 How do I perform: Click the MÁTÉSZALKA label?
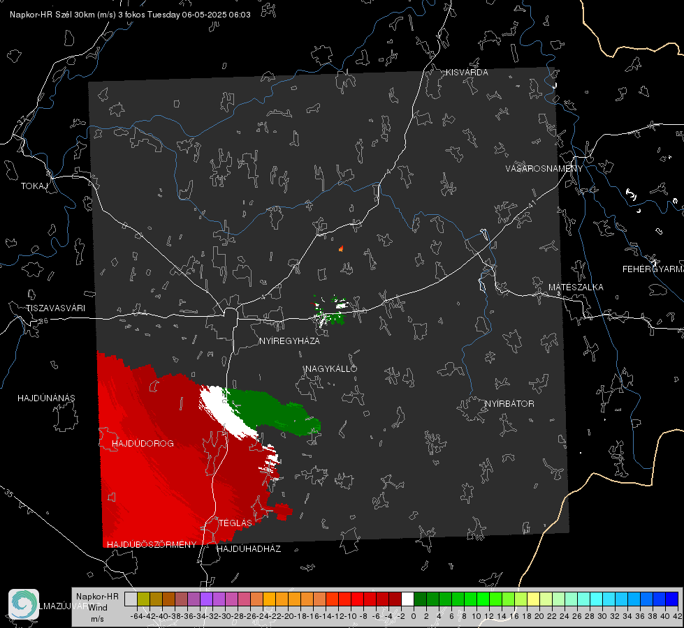(576, 287)
